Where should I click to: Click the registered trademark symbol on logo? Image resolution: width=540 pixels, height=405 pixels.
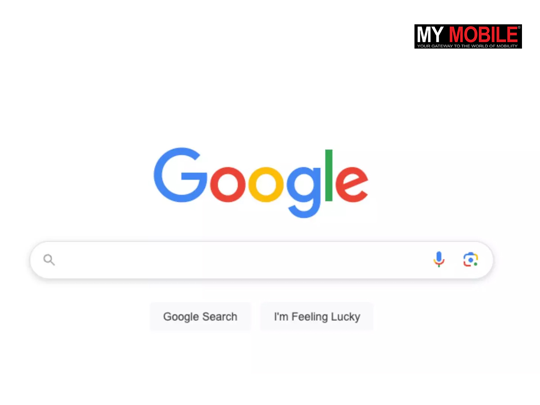pyautogui.click(x=519, y=27)
